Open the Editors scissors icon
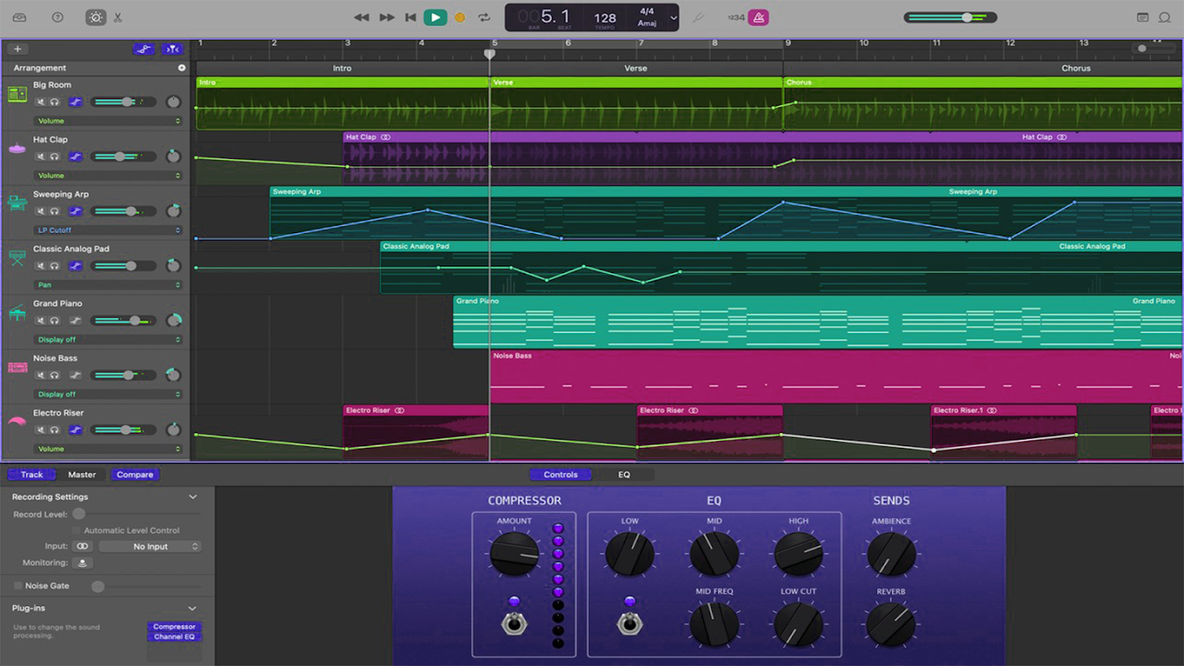This screenshot has width=1184, height=666. click(x=117, y=17)
